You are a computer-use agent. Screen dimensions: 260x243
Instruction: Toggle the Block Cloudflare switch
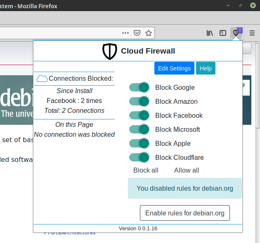click(x=139, y=157)
